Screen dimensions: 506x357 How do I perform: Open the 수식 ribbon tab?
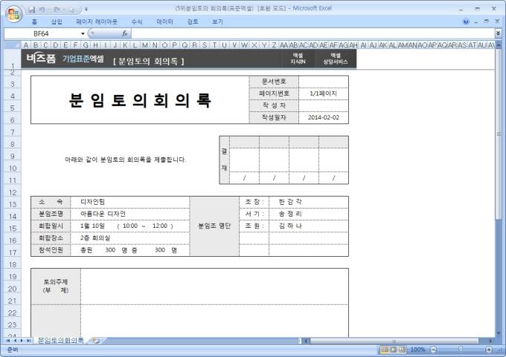136,22
